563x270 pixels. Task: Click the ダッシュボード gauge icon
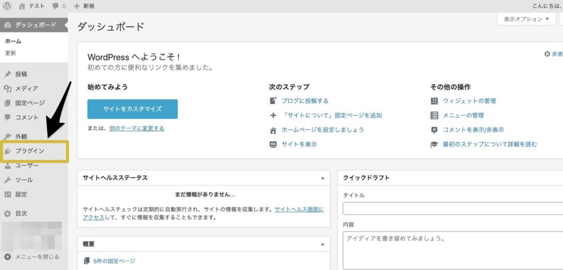[8, 25]
